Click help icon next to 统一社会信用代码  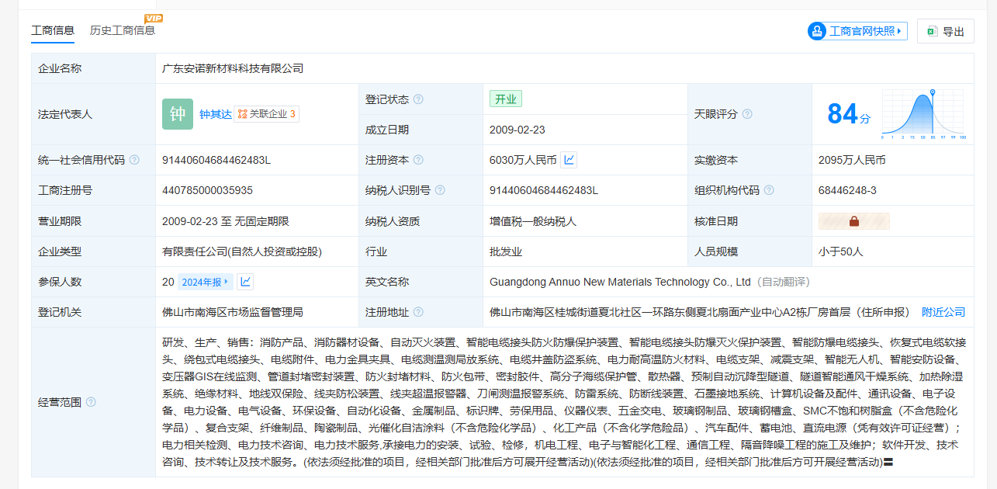click(x=134, y=160)
